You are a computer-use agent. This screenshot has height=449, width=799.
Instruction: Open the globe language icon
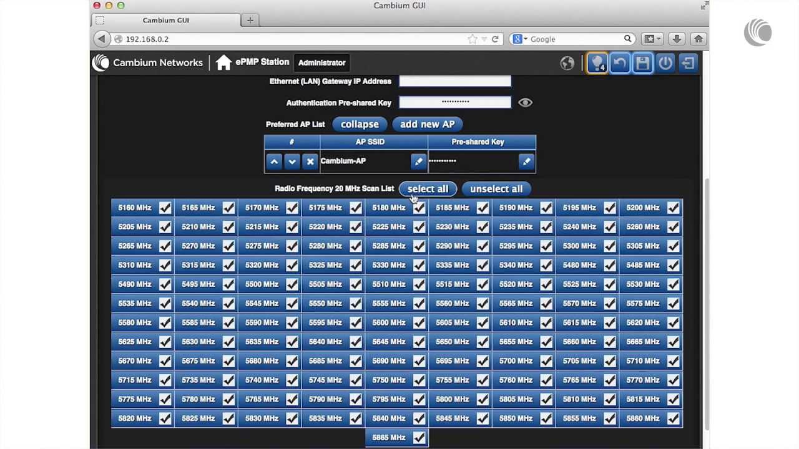click(x=567, y=63)
